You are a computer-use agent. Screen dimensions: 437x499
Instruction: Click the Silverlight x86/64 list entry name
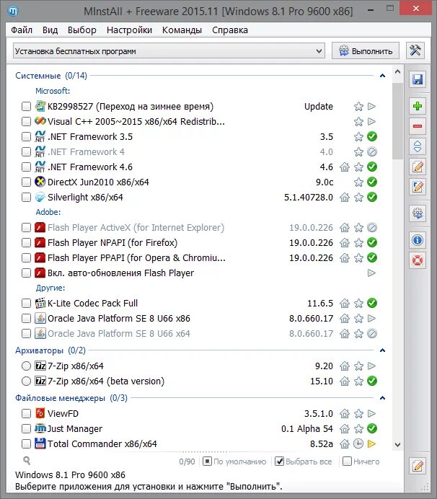tap(85, 198)
